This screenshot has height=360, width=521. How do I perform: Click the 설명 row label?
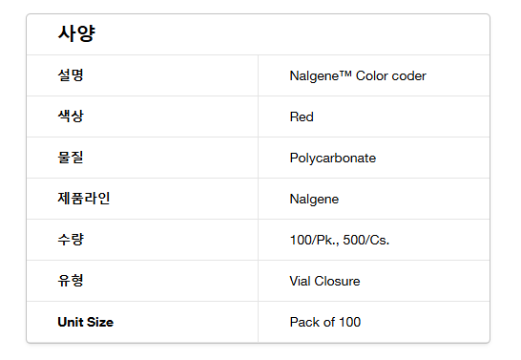point(71,75)
